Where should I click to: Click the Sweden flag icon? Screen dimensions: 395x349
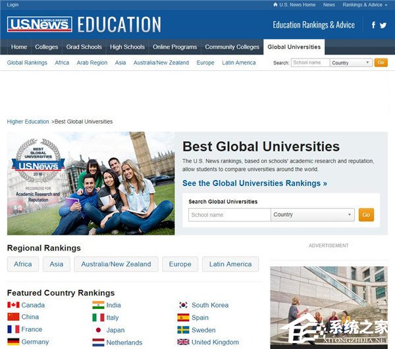pyautogui.click(x=183, y=330)
